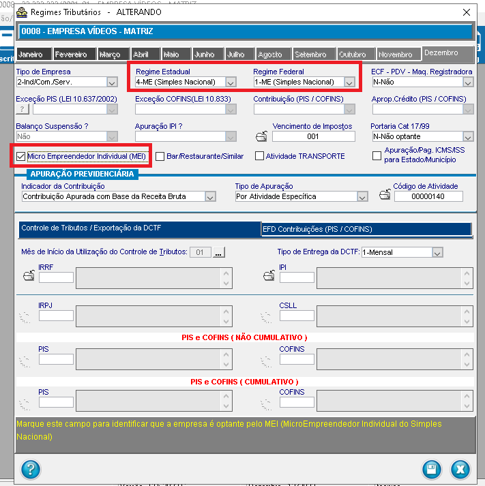Open Exceção COFINS(LEI 10.833) dropdown
The height and width of the screenshot is (486, 485).
coord(231,110)
